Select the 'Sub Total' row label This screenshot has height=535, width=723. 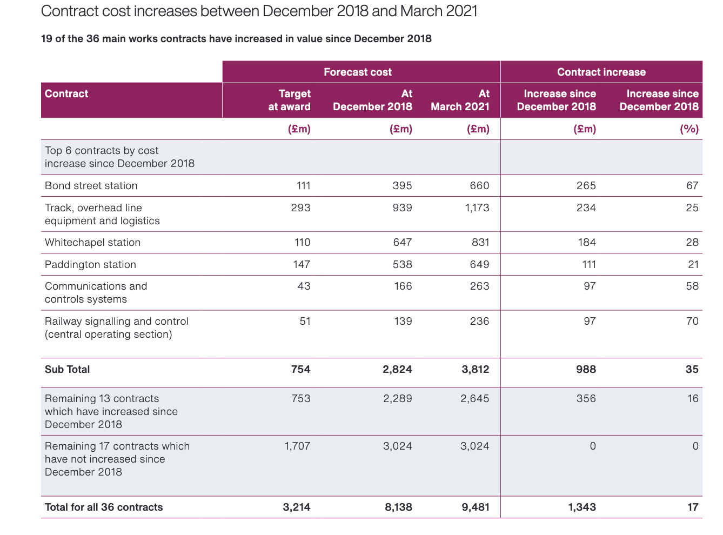pos(68,369)
